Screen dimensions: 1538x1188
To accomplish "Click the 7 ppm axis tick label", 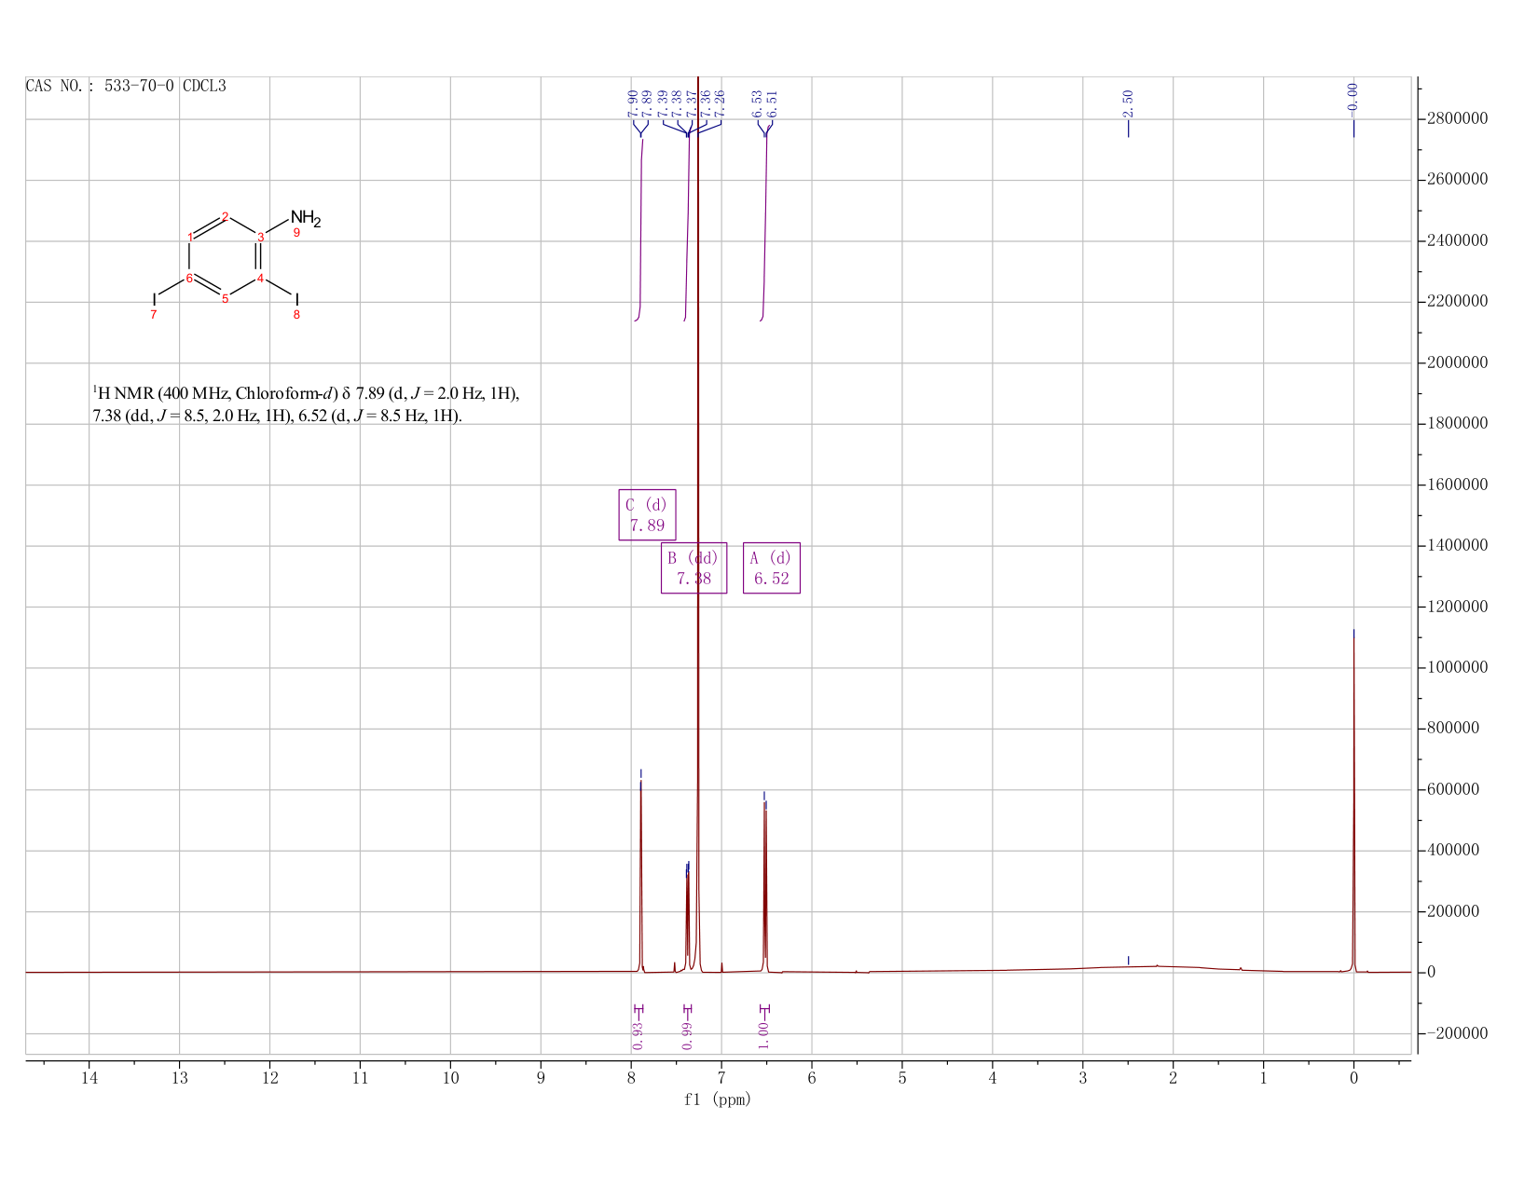I will point(721,1078).
